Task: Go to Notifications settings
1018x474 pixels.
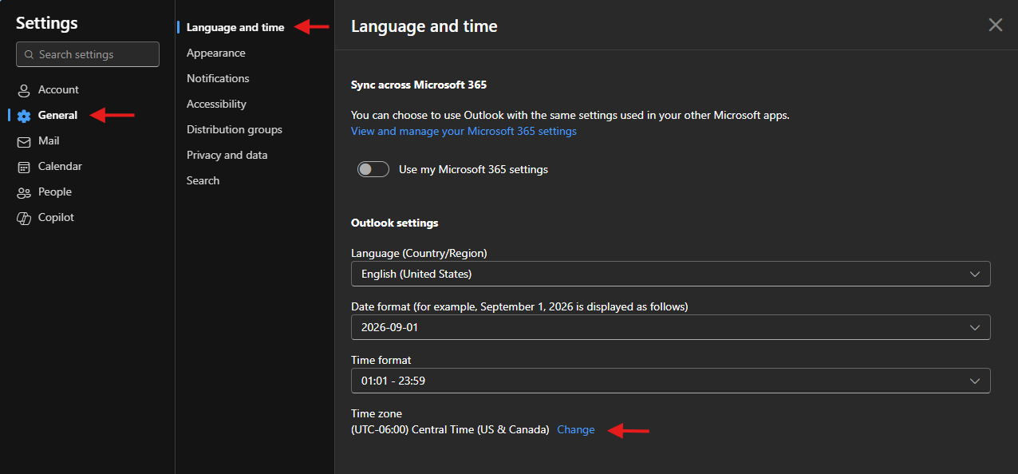Action: [218, 78]
